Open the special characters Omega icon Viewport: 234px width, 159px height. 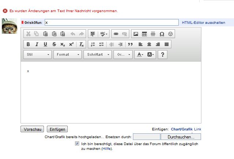point(162,34)
